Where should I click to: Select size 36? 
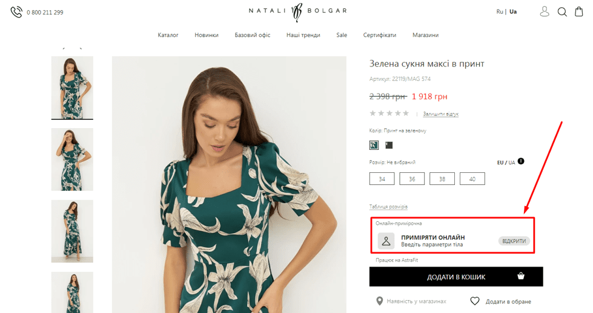click(x=412, y=179)
